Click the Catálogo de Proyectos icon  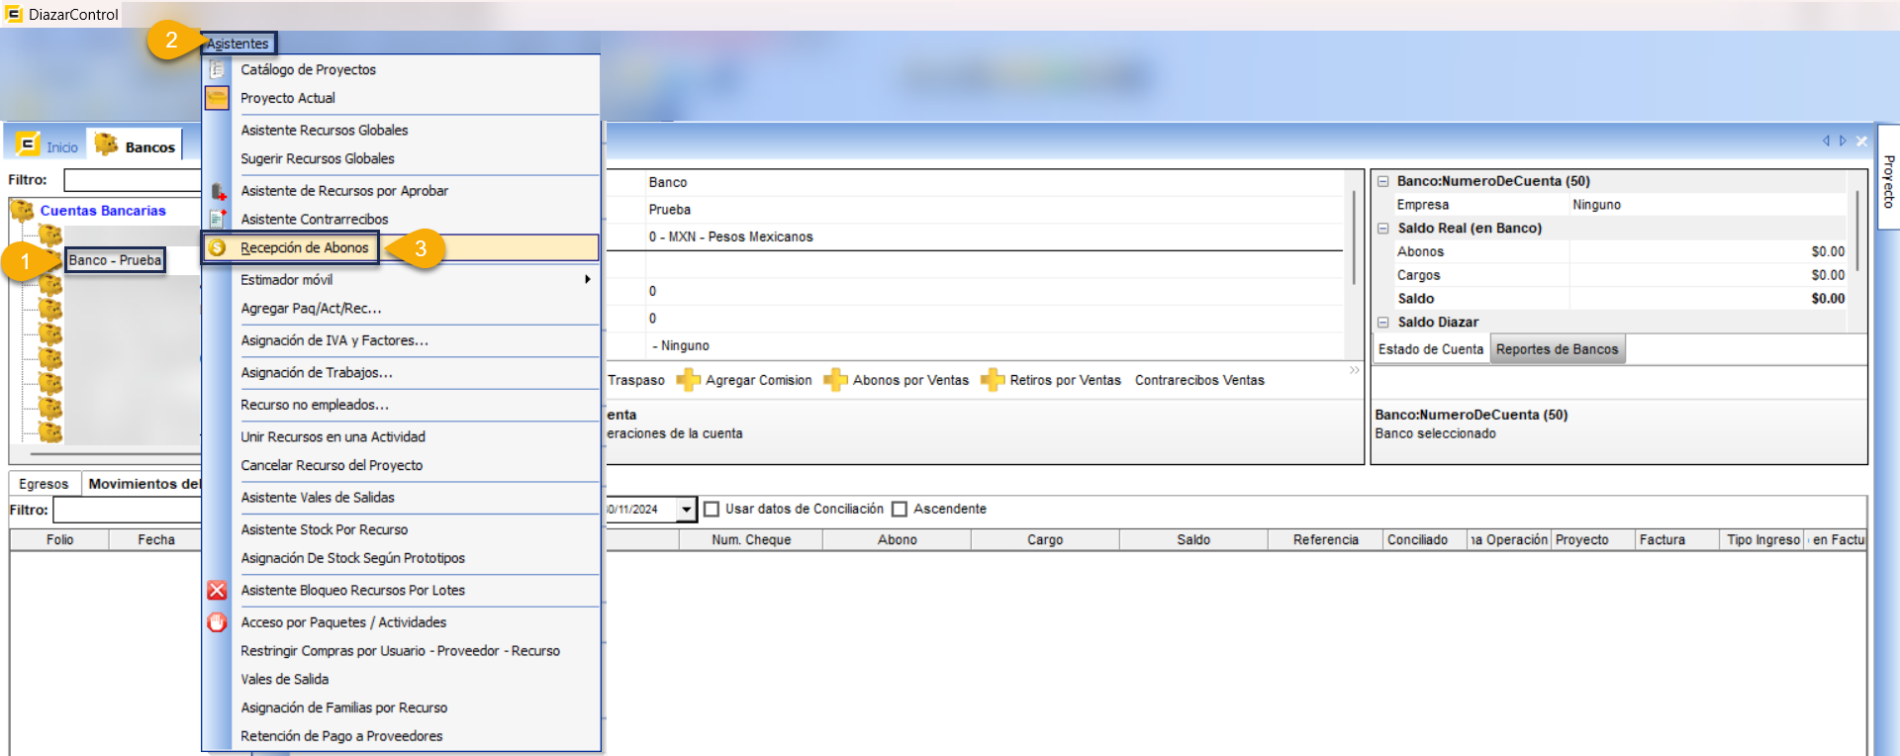pos(217,69)
